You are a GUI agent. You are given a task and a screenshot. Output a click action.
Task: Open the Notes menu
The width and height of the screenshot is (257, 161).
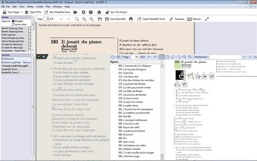[30, 6]
